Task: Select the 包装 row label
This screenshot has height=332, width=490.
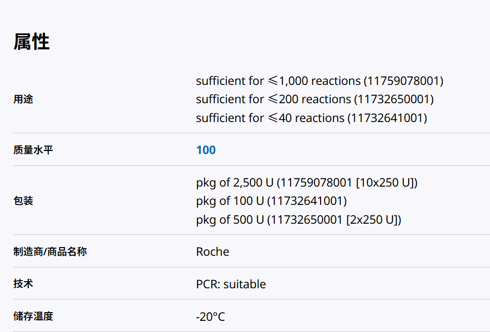Action: tap(23, 201)
